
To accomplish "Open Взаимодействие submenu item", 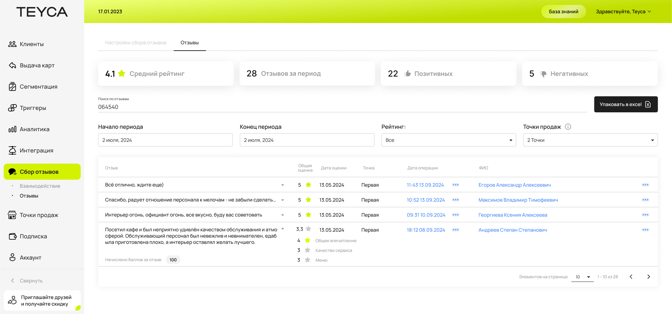I will (x=40, y=186).
